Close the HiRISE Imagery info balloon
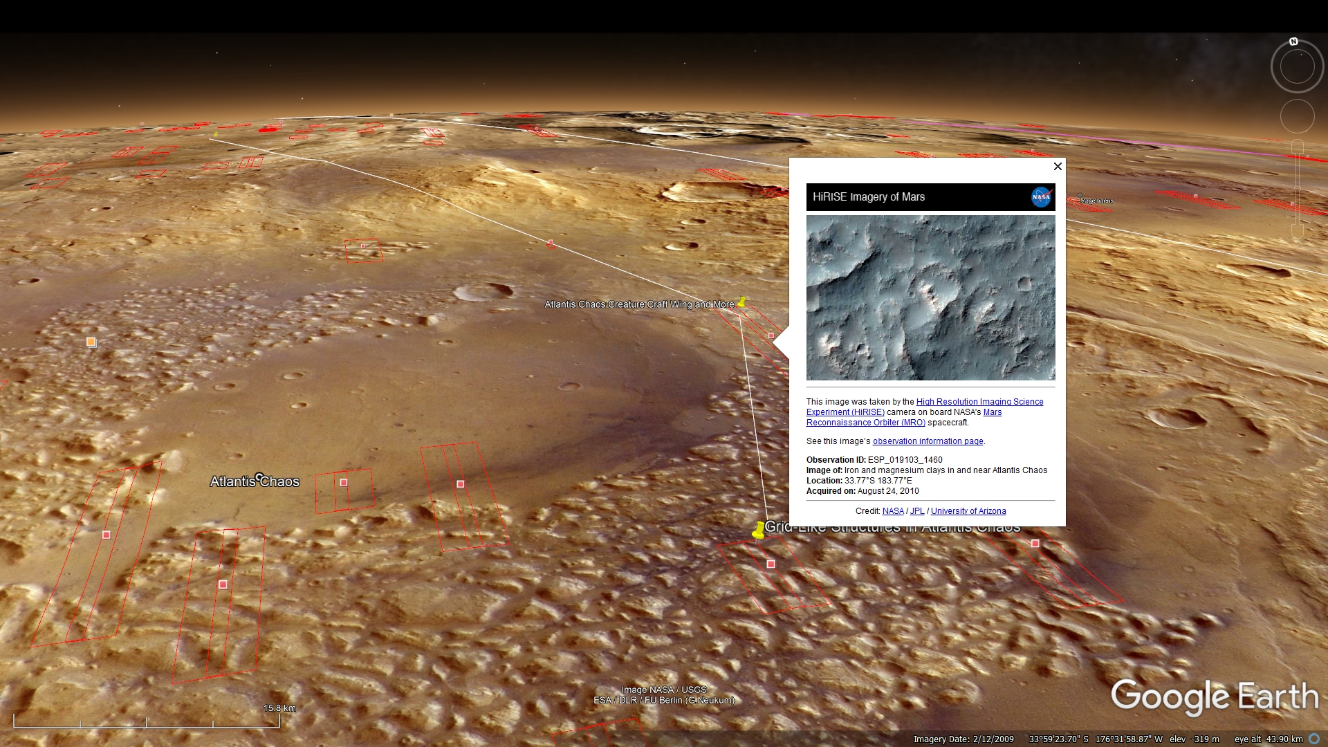Viewport: 1328px width, 747px height. coord(1058,167)
